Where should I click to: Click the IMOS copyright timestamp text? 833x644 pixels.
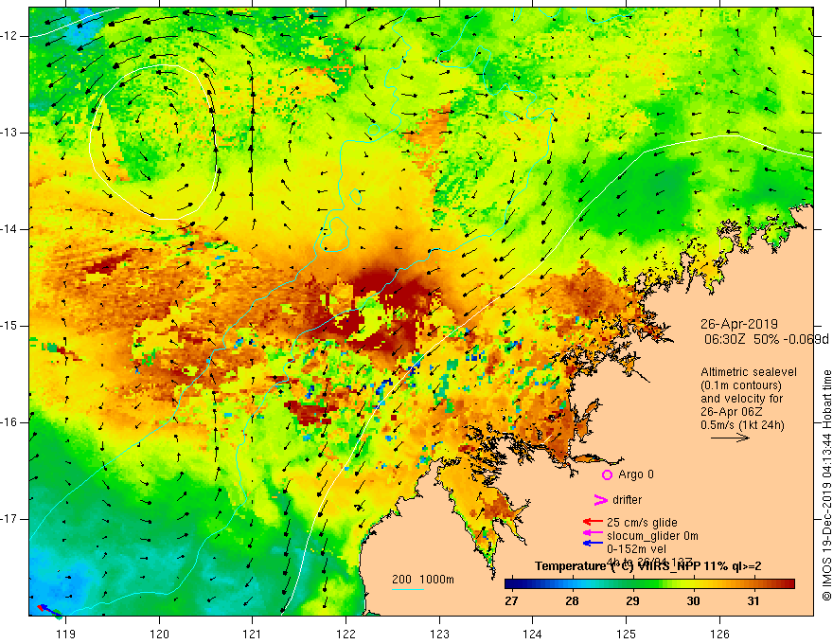click(x=826, y=485)
